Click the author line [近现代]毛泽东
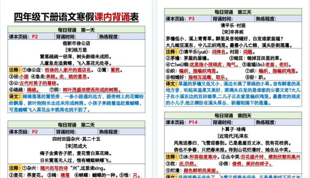 coord(233,136)
